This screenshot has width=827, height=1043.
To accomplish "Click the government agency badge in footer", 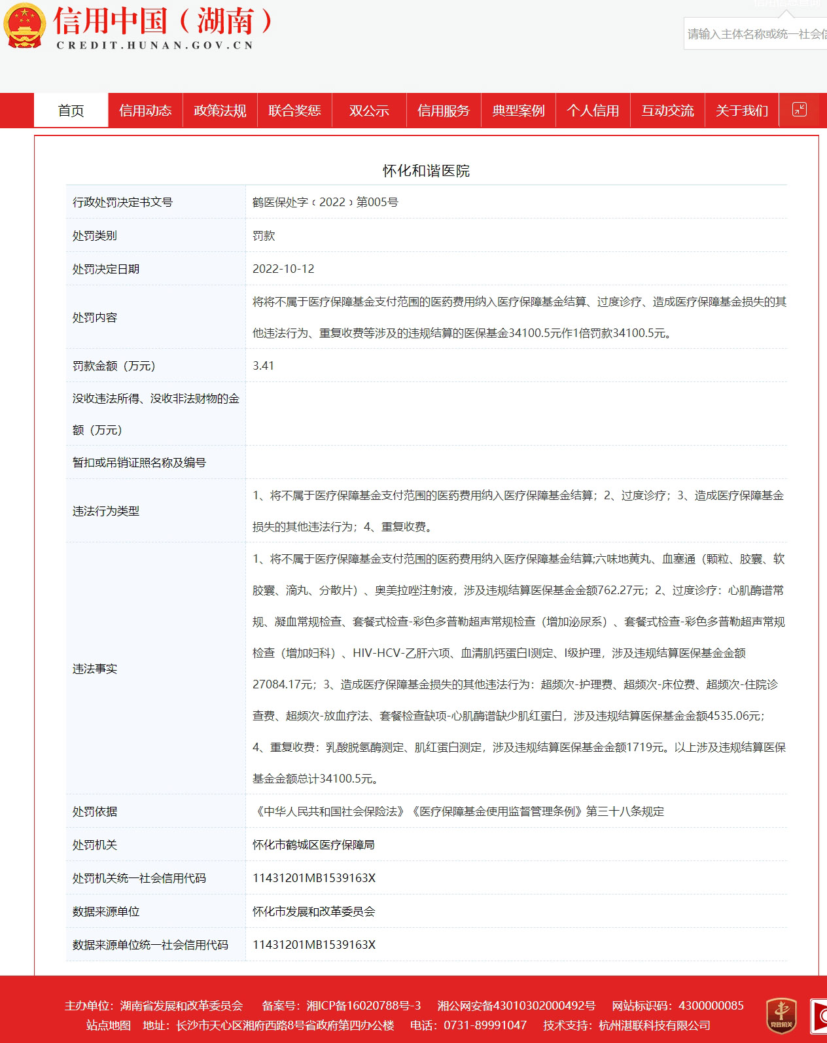I will [x=781, y=1015].
